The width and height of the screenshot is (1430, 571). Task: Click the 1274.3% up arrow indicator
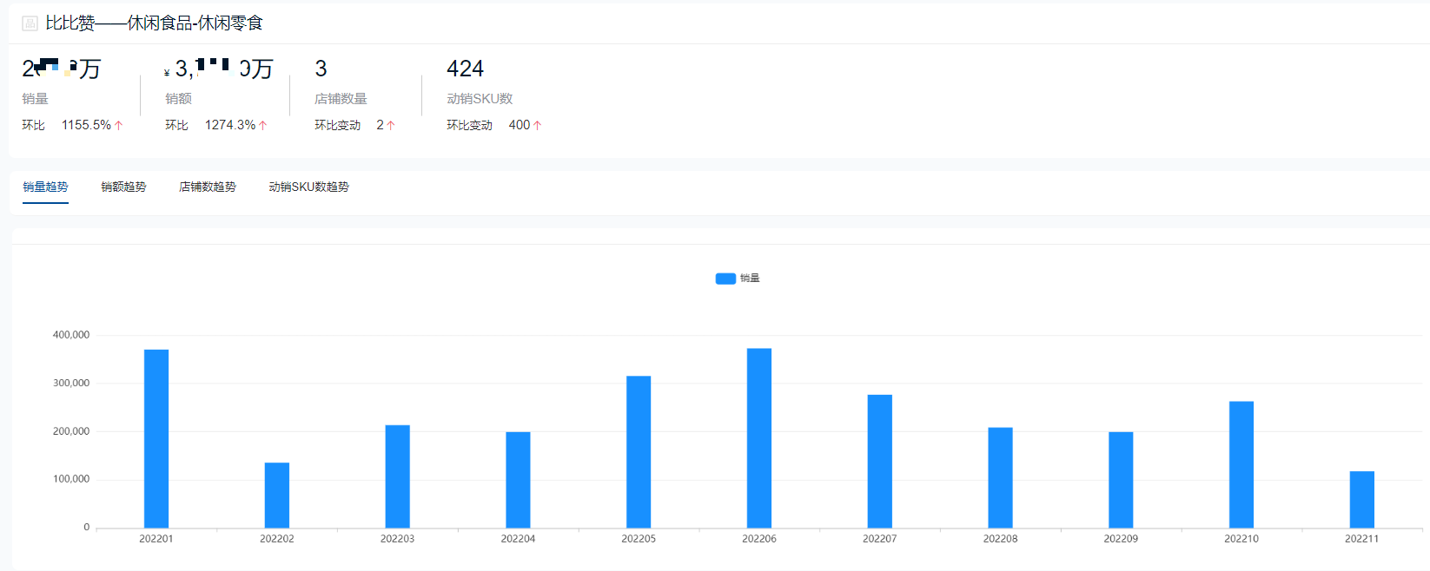(263, 126)
